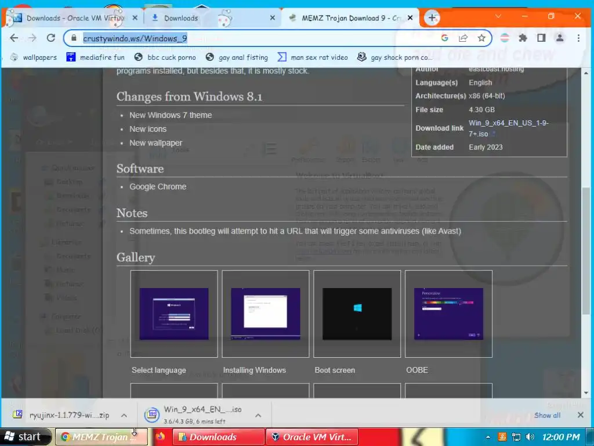The width and height of the screenshot is (594, 446).
Task: Click the striped extension icon beside the puzzle piece
Action: (x=505, y=38)
